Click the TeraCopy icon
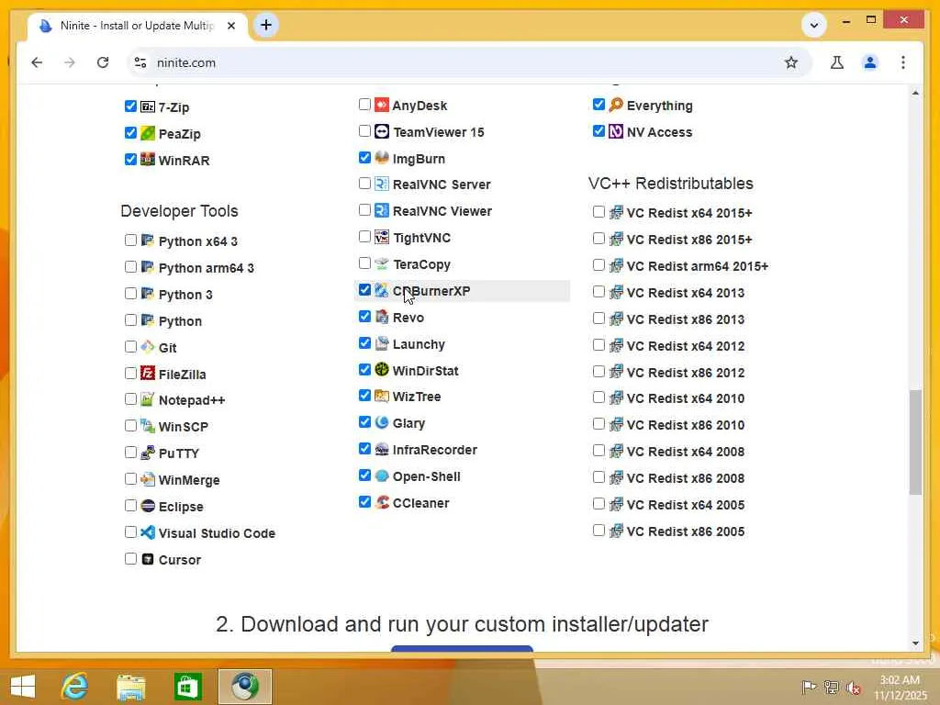The image size is (940, 705). click(x=382, y=263)
